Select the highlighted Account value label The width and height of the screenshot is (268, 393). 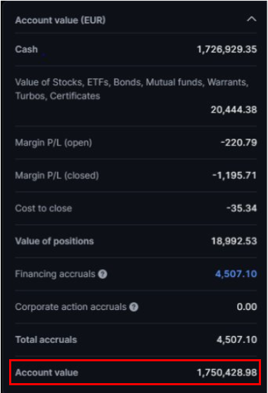click(46, 373)
